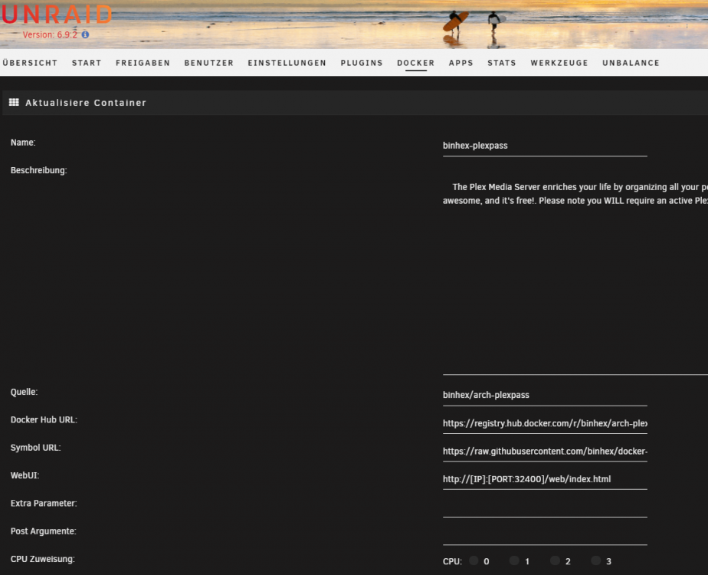Click the Extra Parameter label

44,503
